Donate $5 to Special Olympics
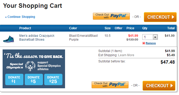The image size is (179, 95). (x=34, y=79)
